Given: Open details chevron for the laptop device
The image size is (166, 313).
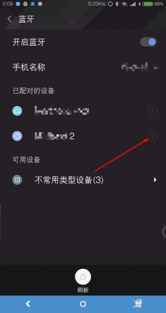Looking at the screenshot, I should coord(152,111).
